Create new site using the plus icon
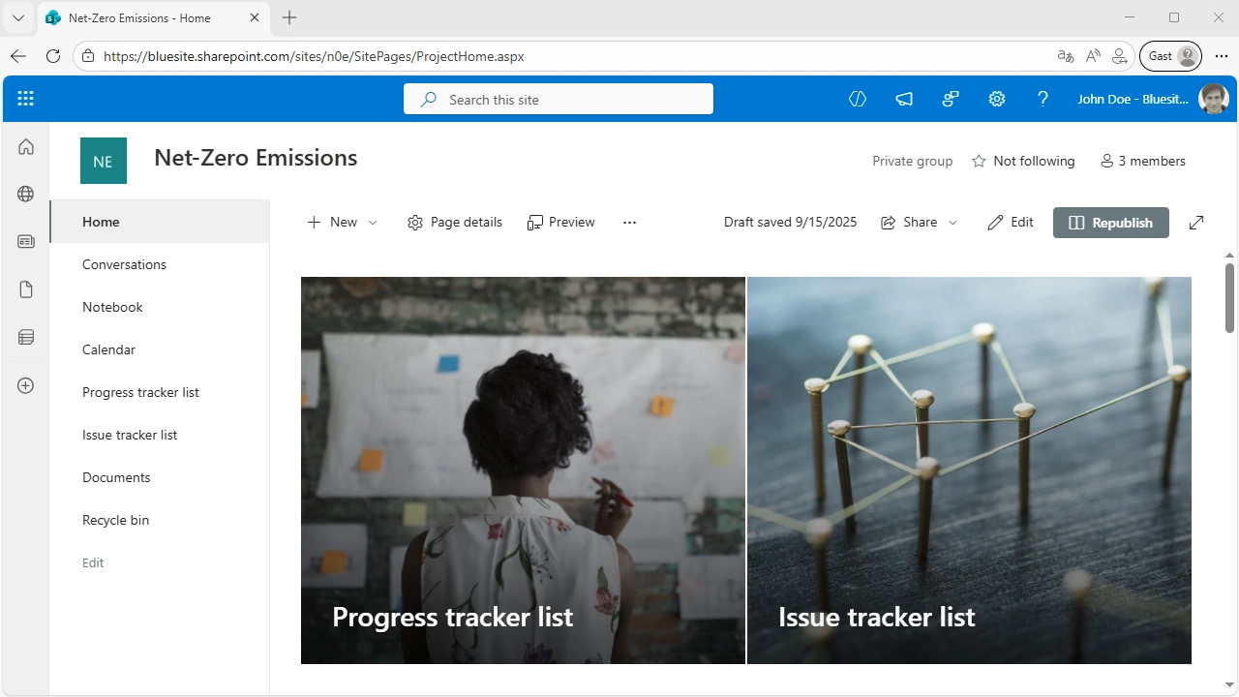Viewport: 1239px width, 697px height. [x=25, y=385]
